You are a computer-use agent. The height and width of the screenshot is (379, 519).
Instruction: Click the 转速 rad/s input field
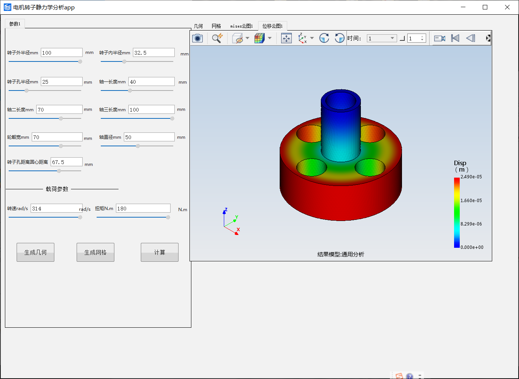tap(56, 209)
